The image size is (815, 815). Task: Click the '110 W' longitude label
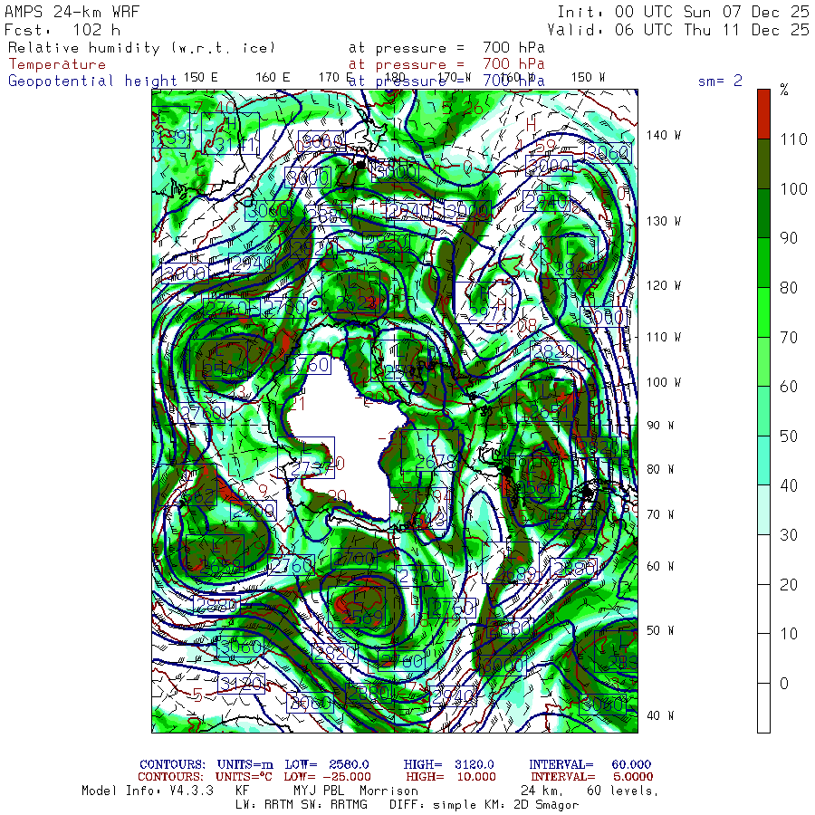(x=664, y=338)
